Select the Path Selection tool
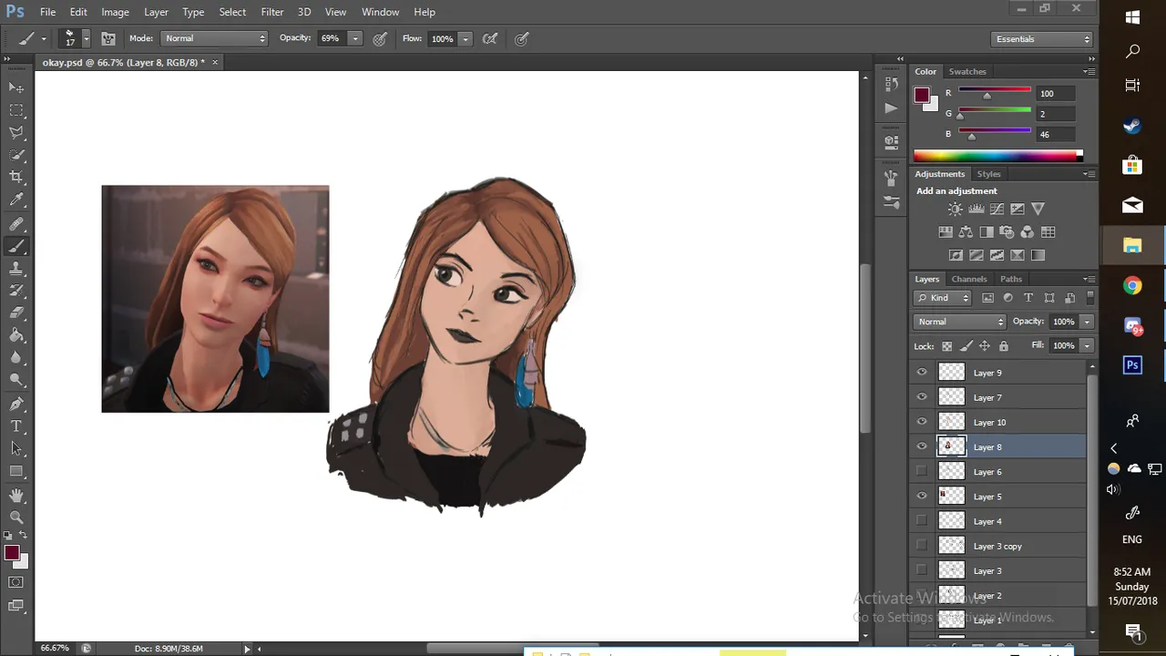This screenshot has height=656, width=1166. click(16, 448)
